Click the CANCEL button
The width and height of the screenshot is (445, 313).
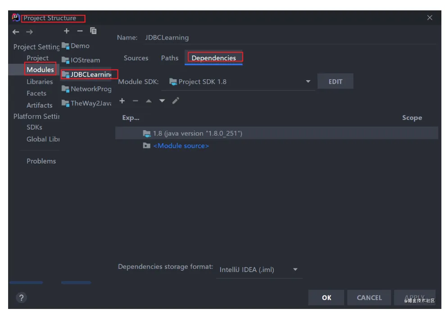[369, 298]
